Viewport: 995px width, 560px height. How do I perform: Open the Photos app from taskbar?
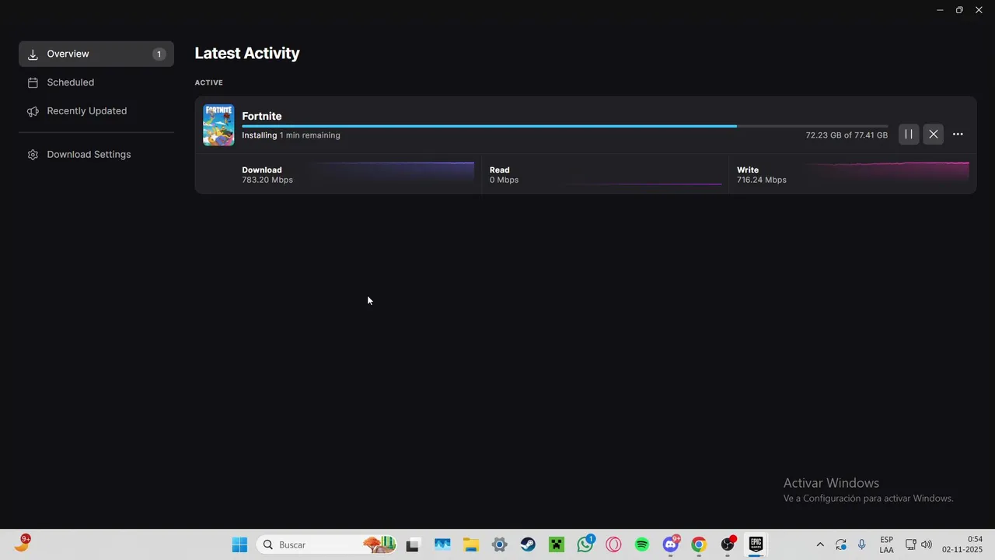coord(442,544)
